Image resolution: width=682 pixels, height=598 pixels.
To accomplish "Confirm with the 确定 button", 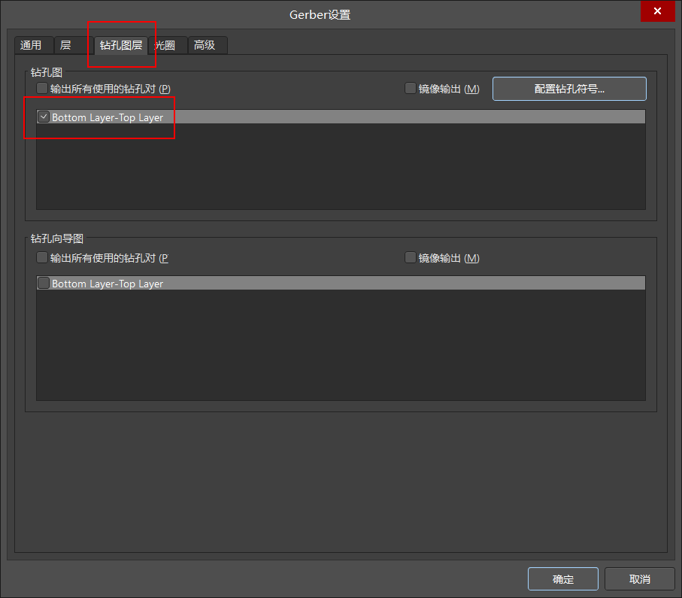I will coord(563,579).
